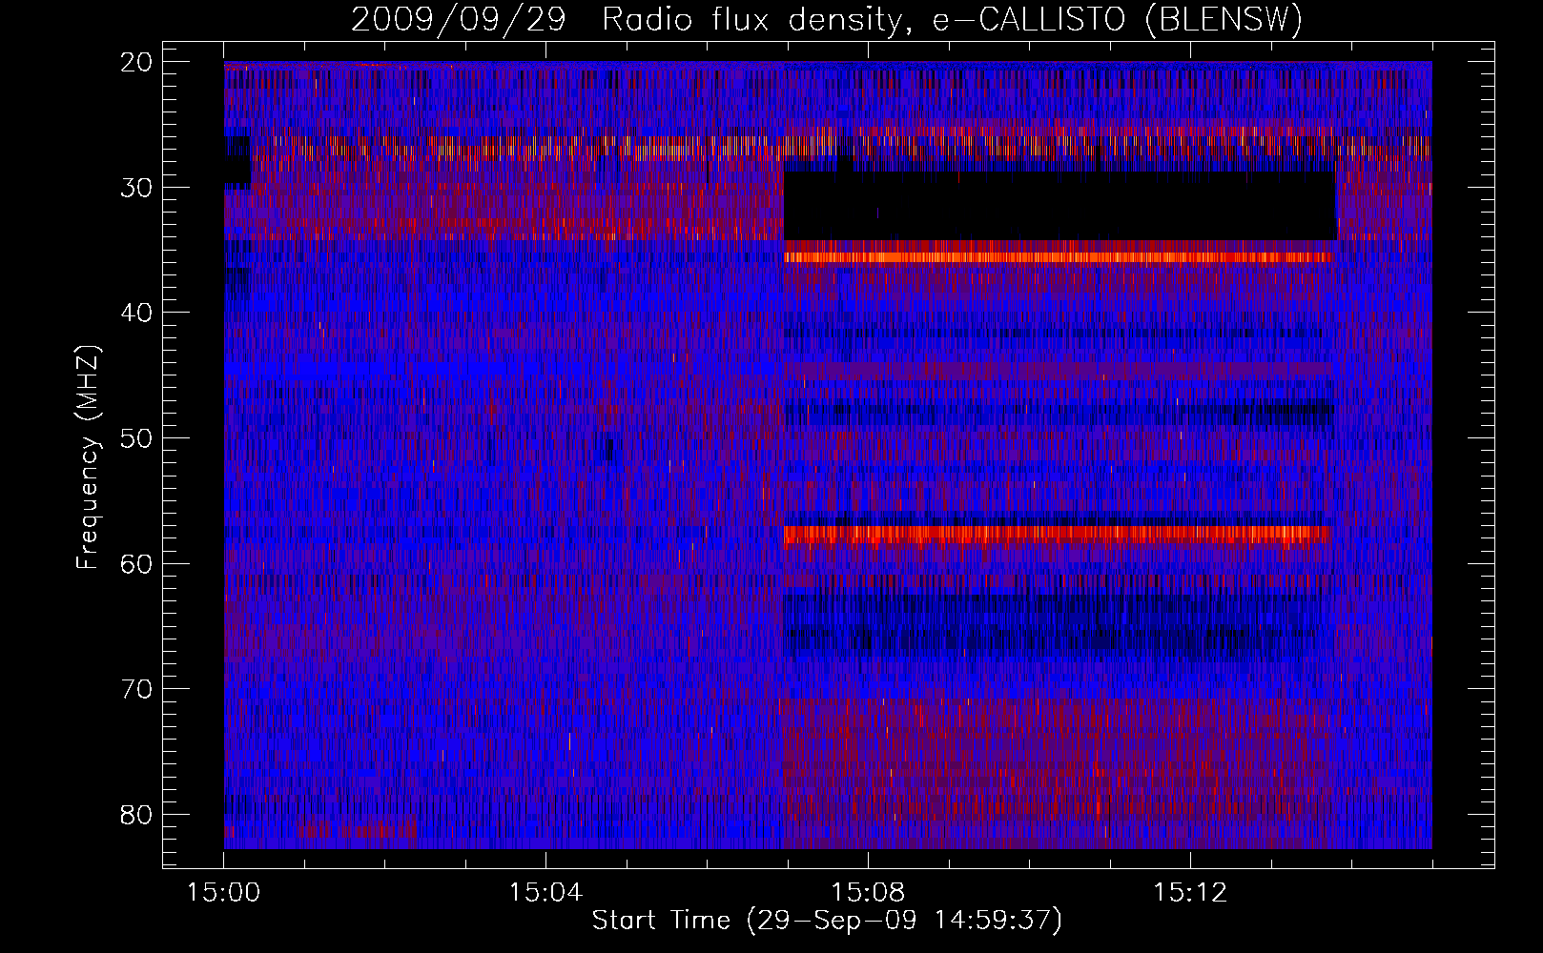This screenshot has width=1543, height=953.
Task: Click the date "2009/09/29" in the title
Action: pos(458,20)
